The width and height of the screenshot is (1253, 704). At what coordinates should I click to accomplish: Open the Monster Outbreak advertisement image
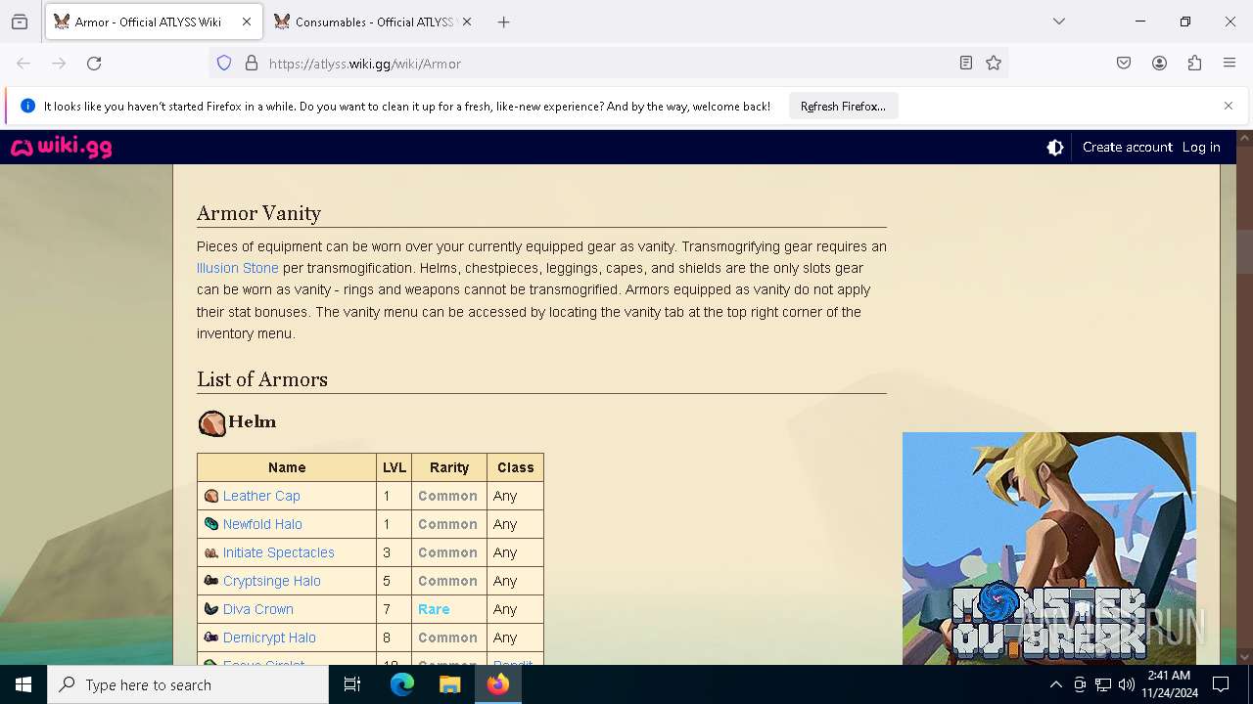(x=1049, y=549)
